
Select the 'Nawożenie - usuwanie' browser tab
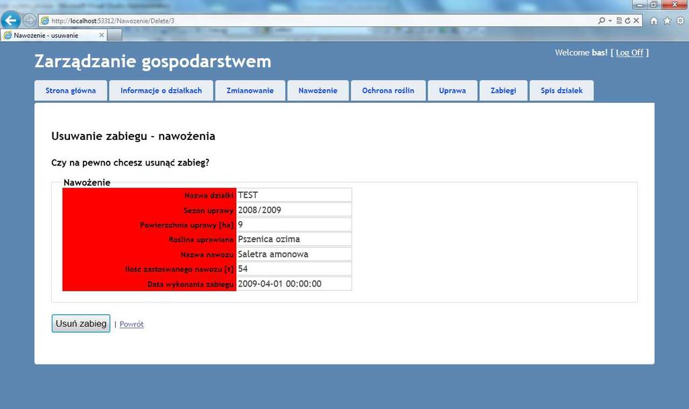(53, 35)
